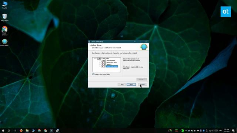Open the volume tray icon
237x133 pixels.
pyautogui.click(x=212, y=130)
